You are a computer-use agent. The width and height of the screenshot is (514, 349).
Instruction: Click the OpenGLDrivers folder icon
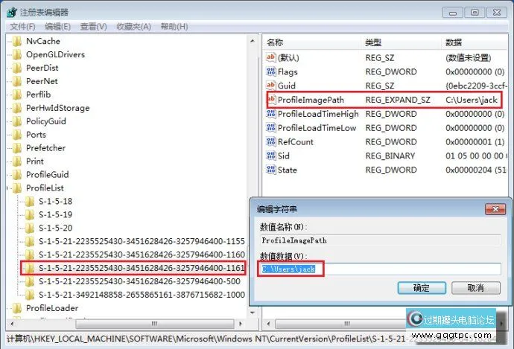tap(17, 54)
